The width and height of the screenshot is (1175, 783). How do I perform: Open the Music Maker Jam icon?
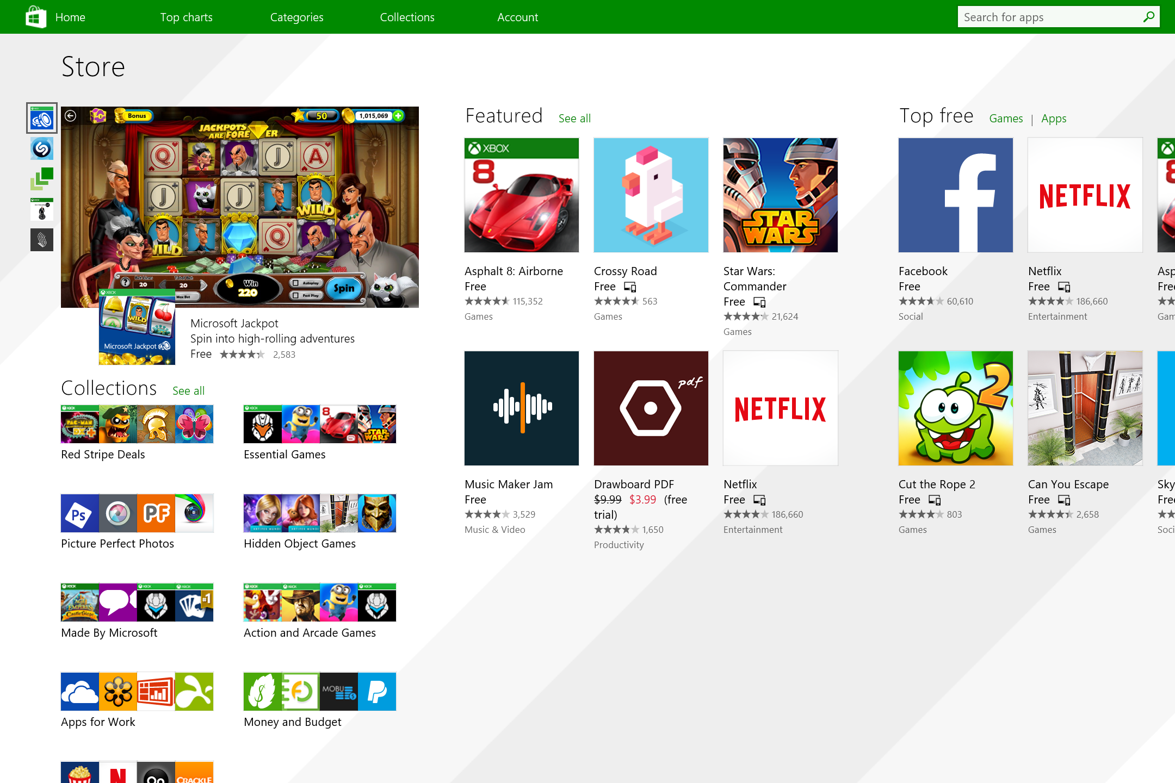(522, 408)
